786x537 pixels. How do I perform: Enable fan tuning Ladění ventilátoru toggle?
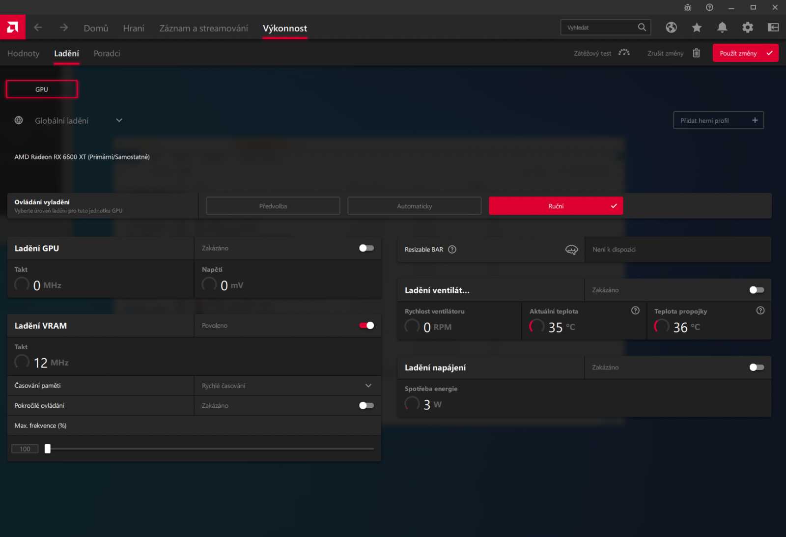[x=757, y=290]
